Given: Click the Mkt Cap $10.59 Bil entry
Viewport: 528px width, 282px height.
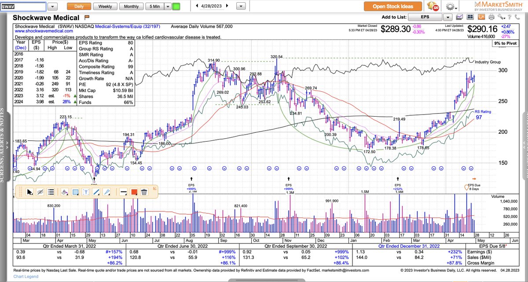Looking at the screenshot, I should click(x=105, y=90).
